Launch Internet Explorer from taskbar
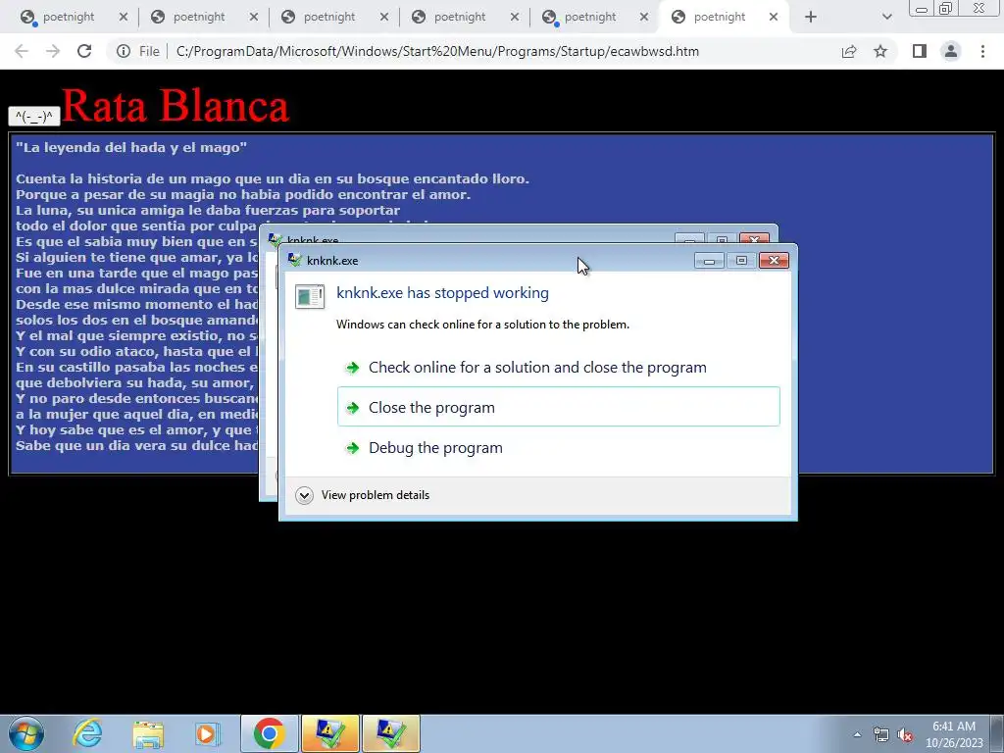 [x=87, y=733]
